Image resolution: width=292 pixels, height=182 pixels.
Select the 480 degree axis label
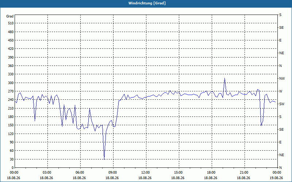[11, 32]
